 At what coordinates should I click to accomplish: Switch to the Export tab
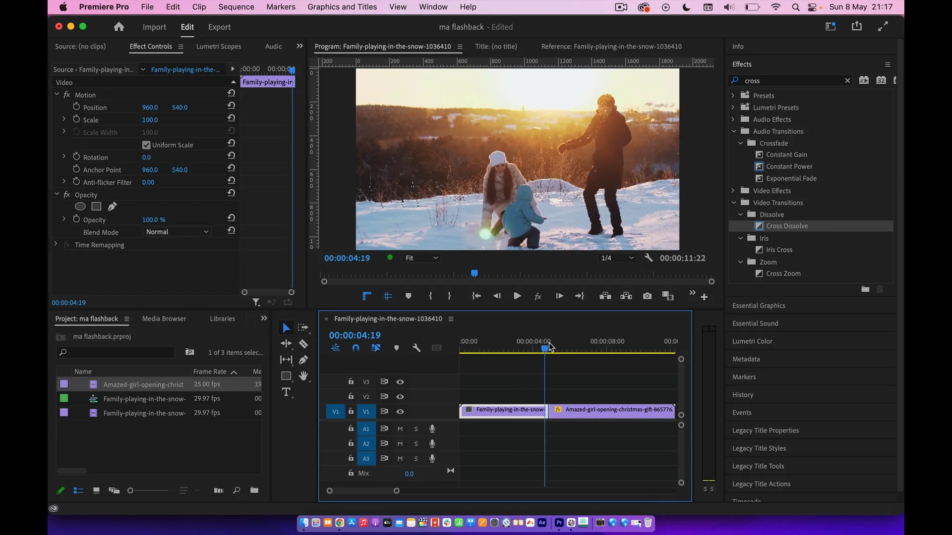pyautogui.click(x=219, y=27)
